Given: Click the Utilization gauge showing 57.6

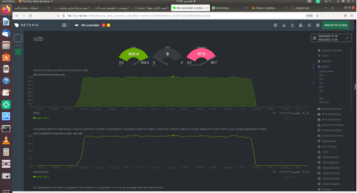Looking at the screenshot, I should tap(201, 56).
